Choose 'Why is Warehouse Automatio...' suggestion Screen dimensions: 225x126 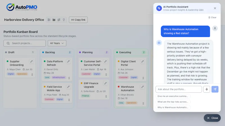[x=173, y=107]
